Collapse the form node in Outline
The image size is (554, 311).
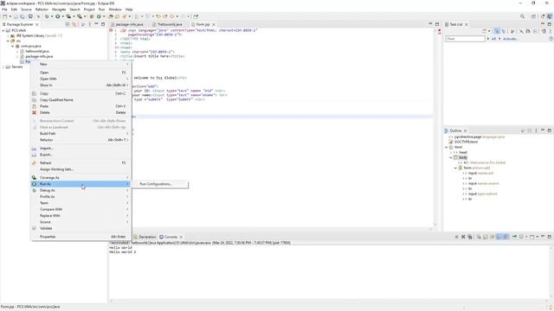point(455,168)
